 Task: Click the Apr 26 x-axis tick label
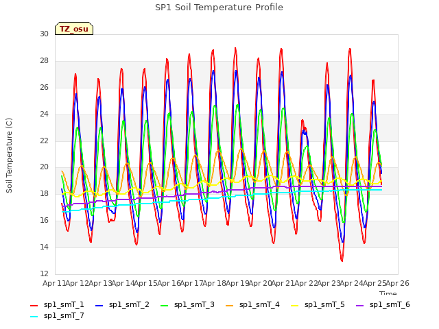tap(397, 283)
